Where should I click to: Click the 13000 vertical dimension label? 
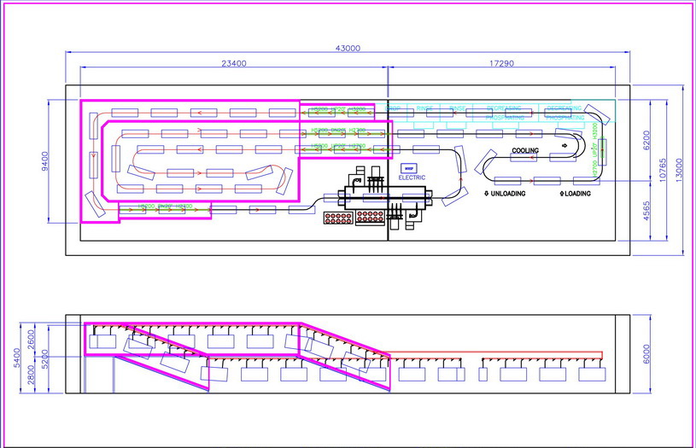click(680, 171)
